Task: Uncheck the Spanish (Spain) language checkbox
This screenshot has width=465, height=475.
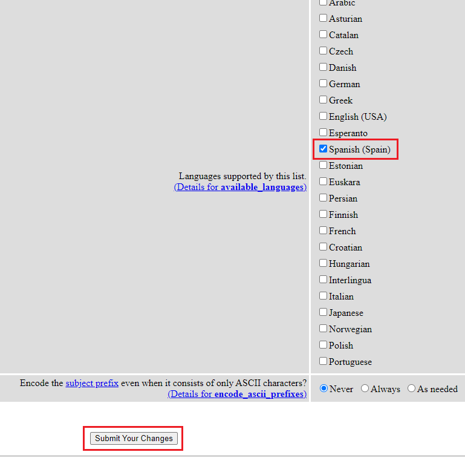Action: point(324,149)
